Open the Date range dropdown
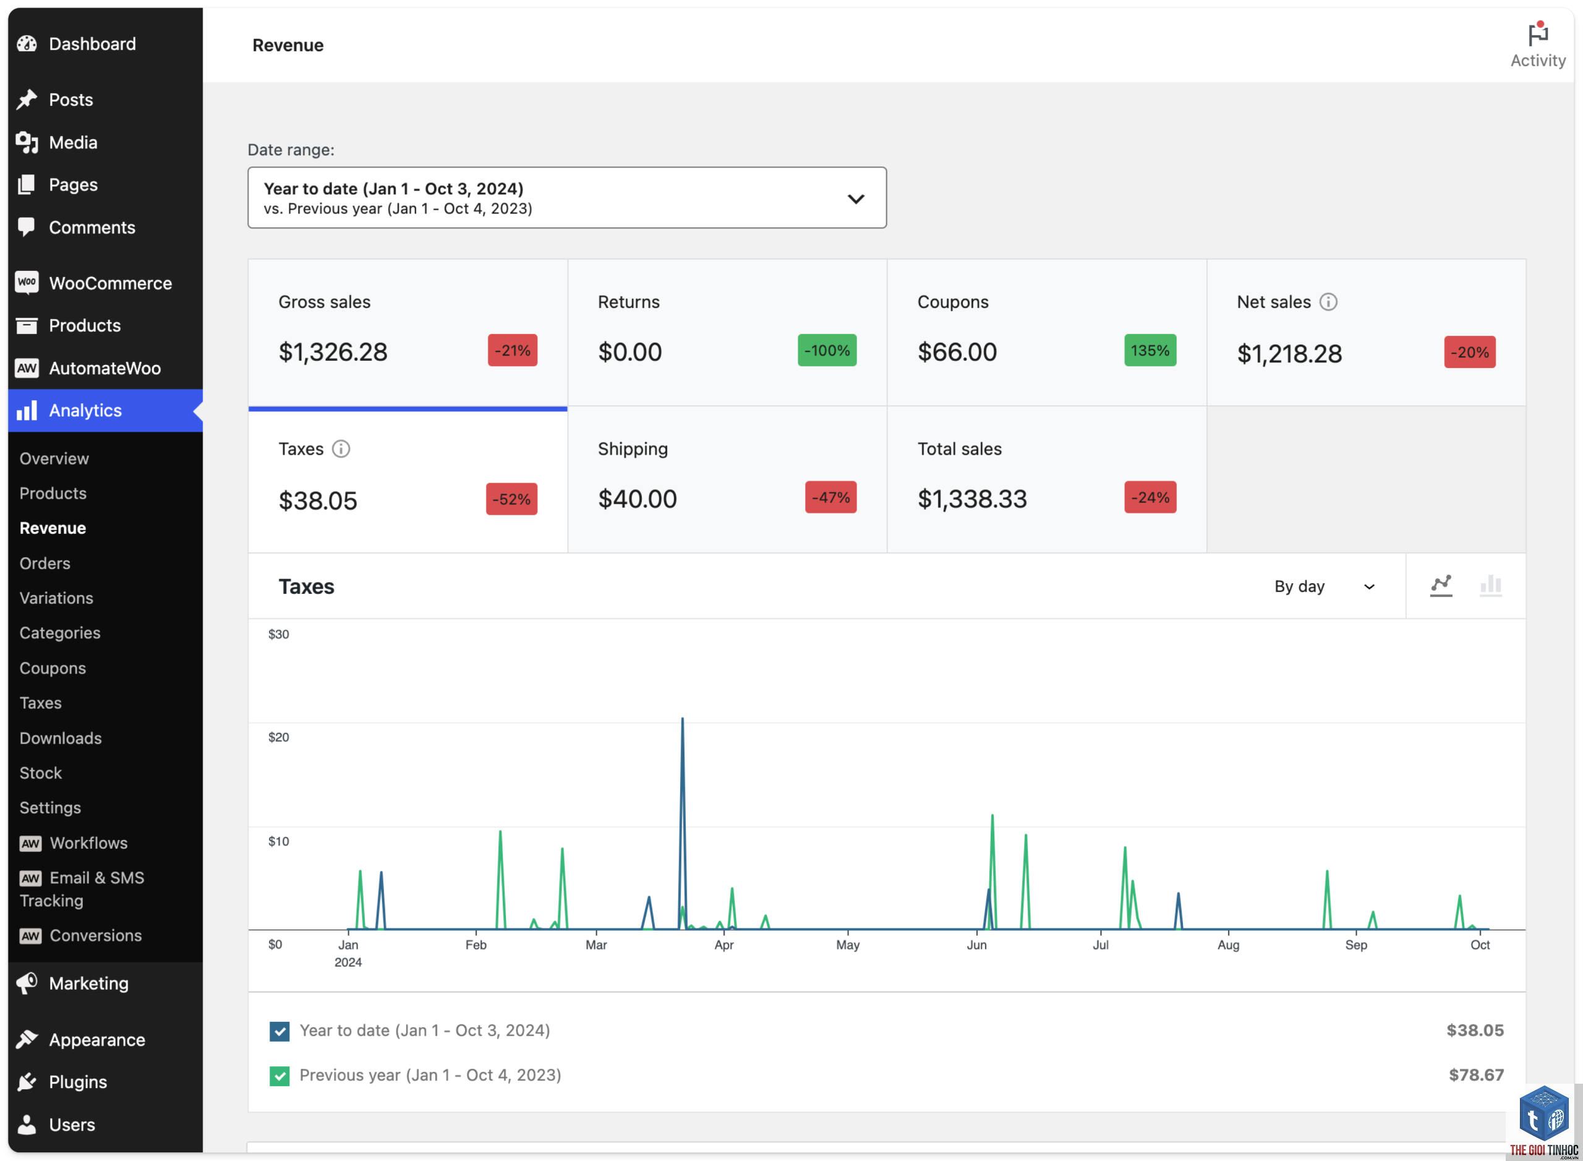Image resolution: width=1583 pixels, height=1161 pixels. (566, 197)
